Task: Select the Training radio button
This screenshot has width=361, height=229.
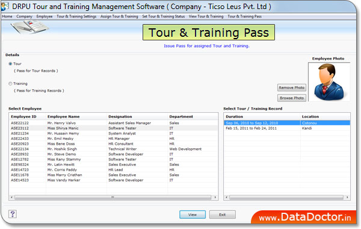Action: (x=10, y=84)
